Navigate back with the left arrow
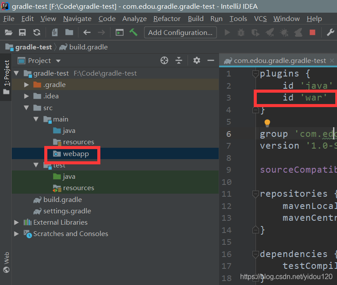The width and height of the screenshot is (337, 285). (87, 33)
